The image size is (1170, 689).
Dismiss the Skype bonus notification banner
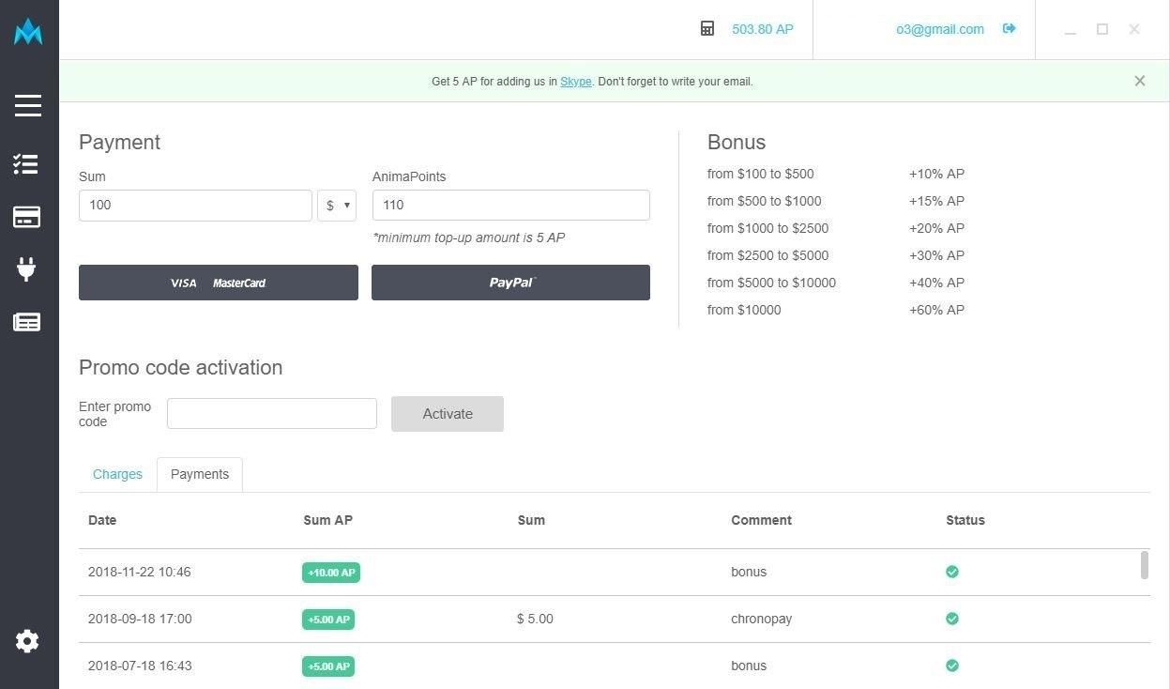coord(1139,81)
